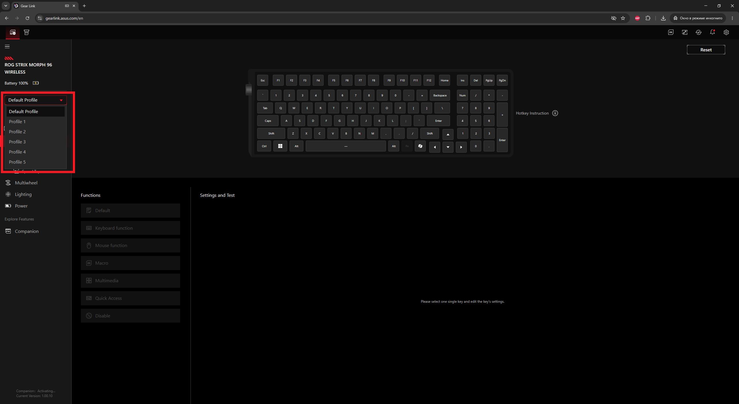Click the address bar URL
Screen dimensions: 739x404
[64, 18]
